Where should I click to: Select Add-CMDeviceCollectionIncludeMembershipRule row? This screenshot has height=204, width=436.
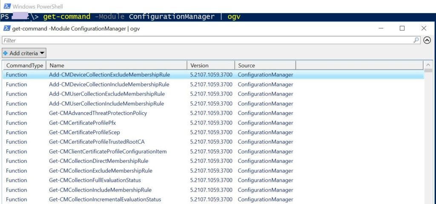pyautogui.click(x=213, y=84)
